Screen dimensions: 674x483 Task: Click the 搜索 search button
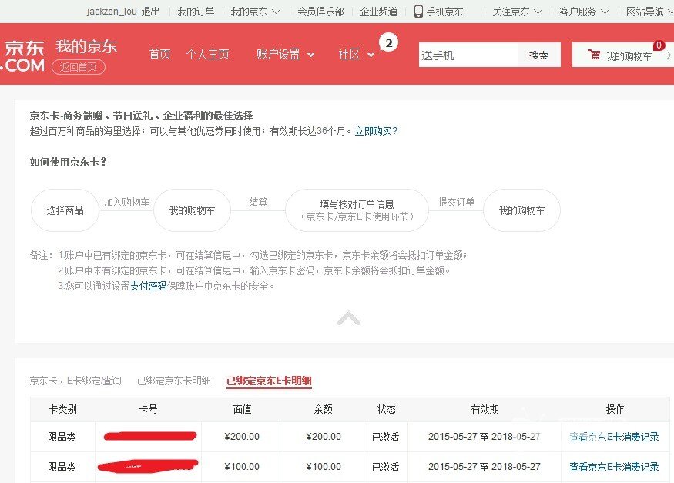[538, 55]
